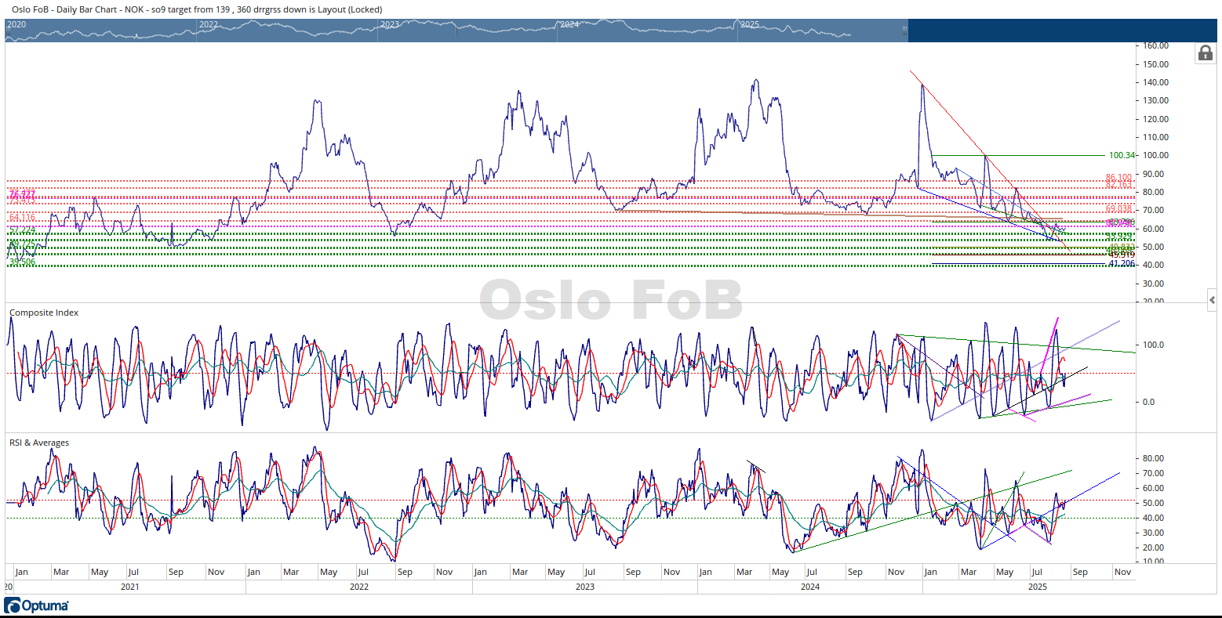This screenshot has width=1222, height=618.
Task: Click the green 100.34 level label
Action: (x=1121, y=155)
